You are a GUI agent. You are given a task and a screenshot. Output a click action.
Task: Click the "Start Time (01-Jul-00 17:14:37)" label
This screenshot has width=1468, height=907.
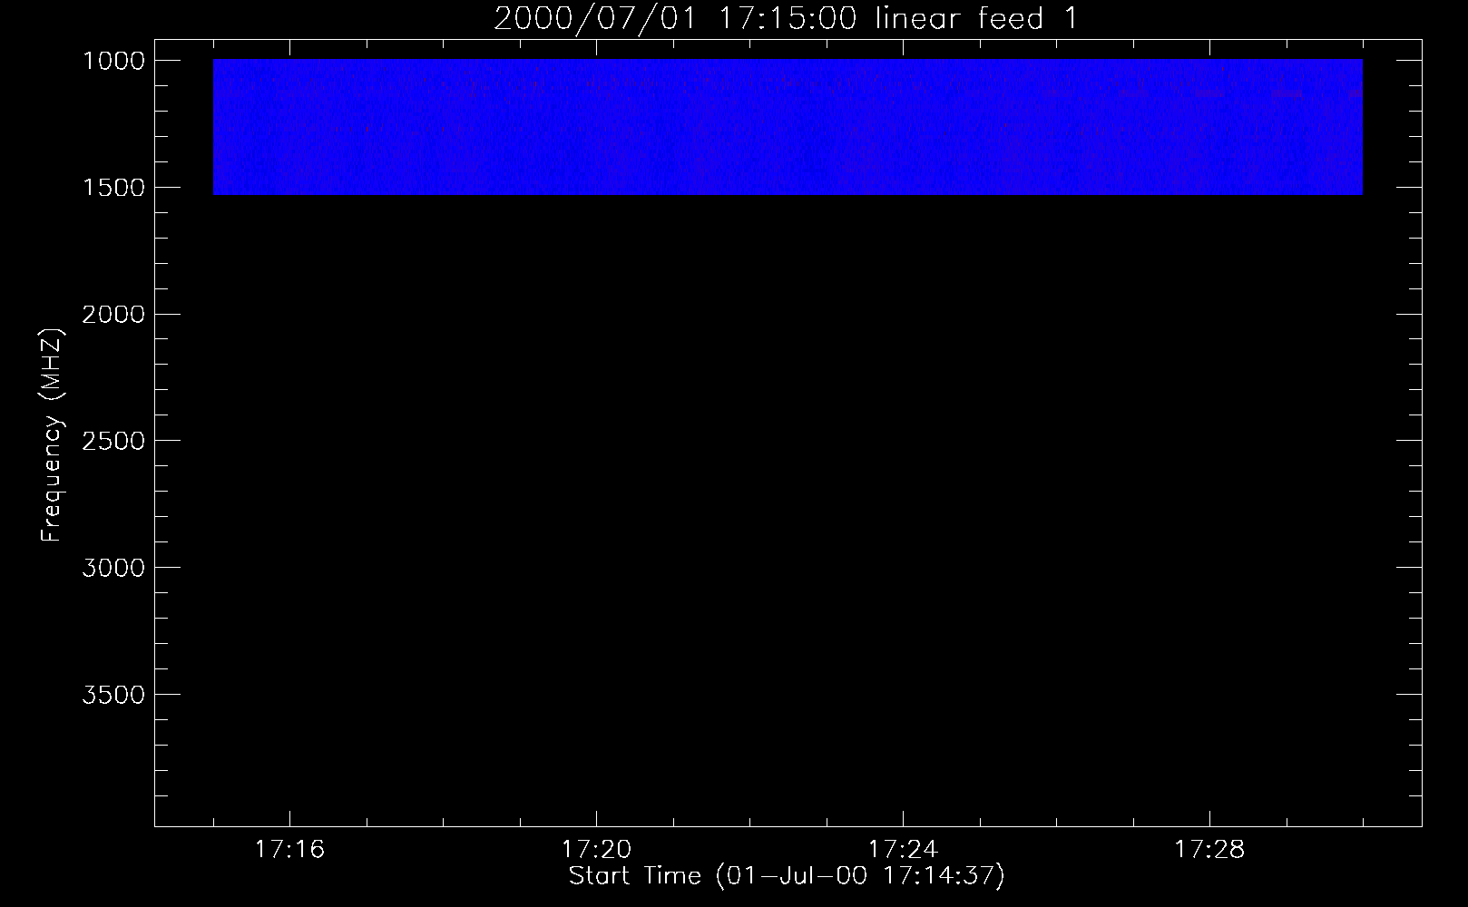(787, 876)
